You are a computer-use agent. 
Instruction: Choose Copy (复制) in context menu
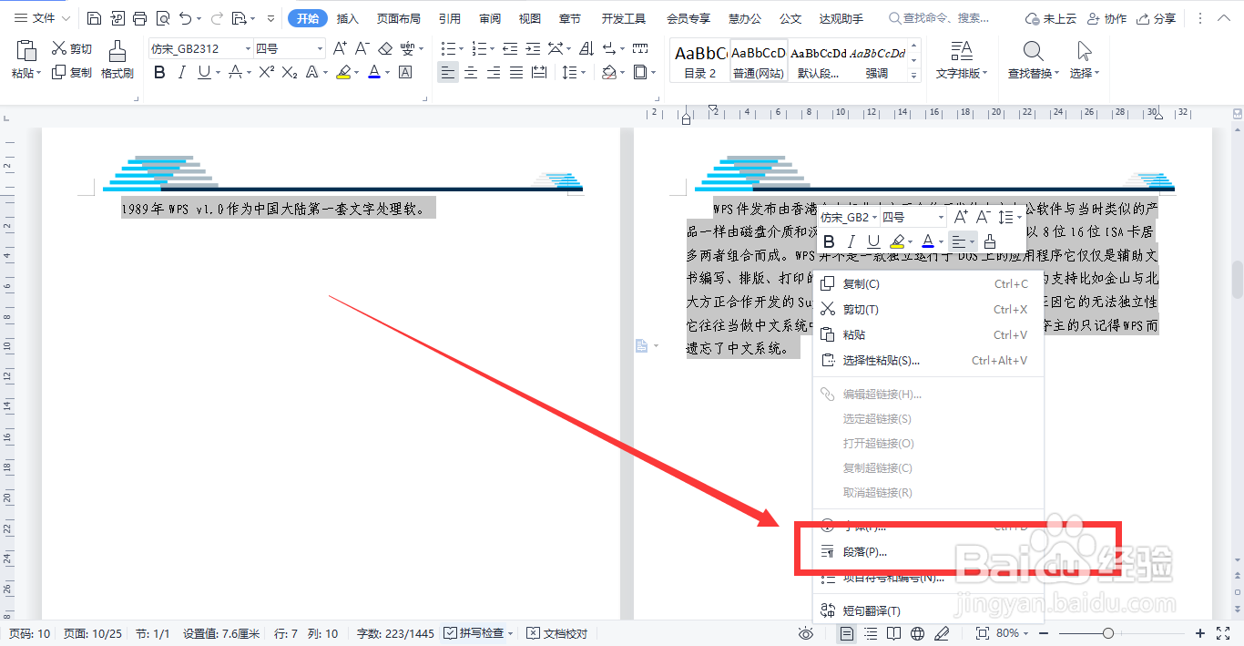(x=927, y=284)
